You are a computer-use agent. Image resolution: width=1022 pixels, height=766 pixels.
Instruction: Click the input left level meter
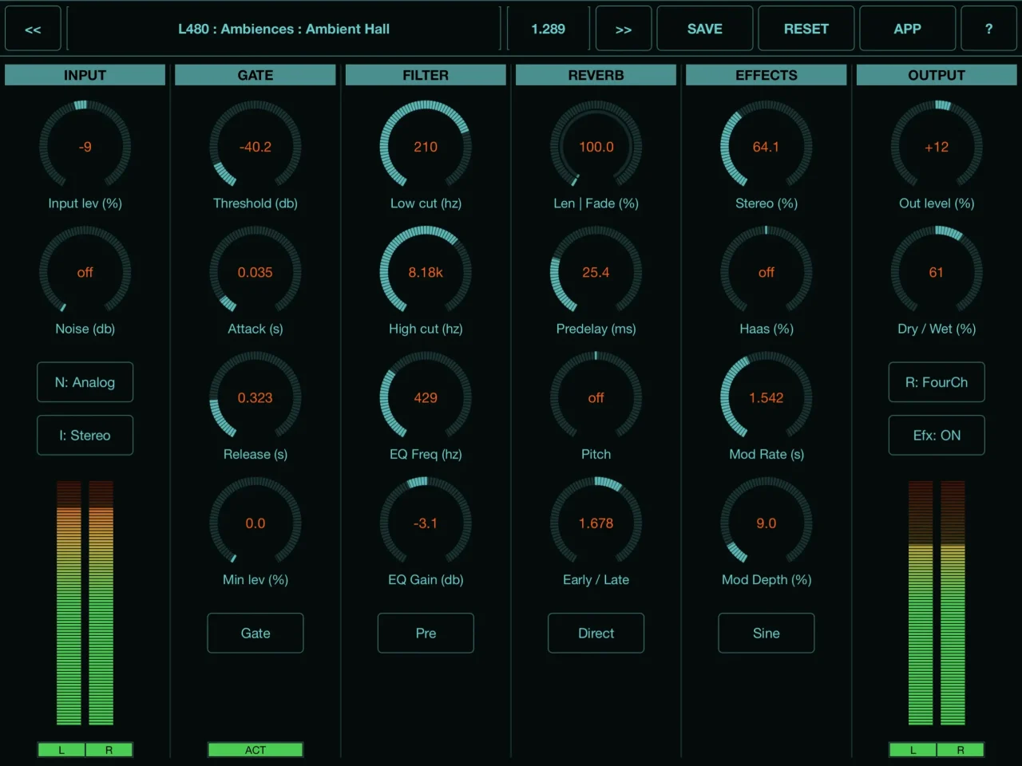tap(69, 602)
